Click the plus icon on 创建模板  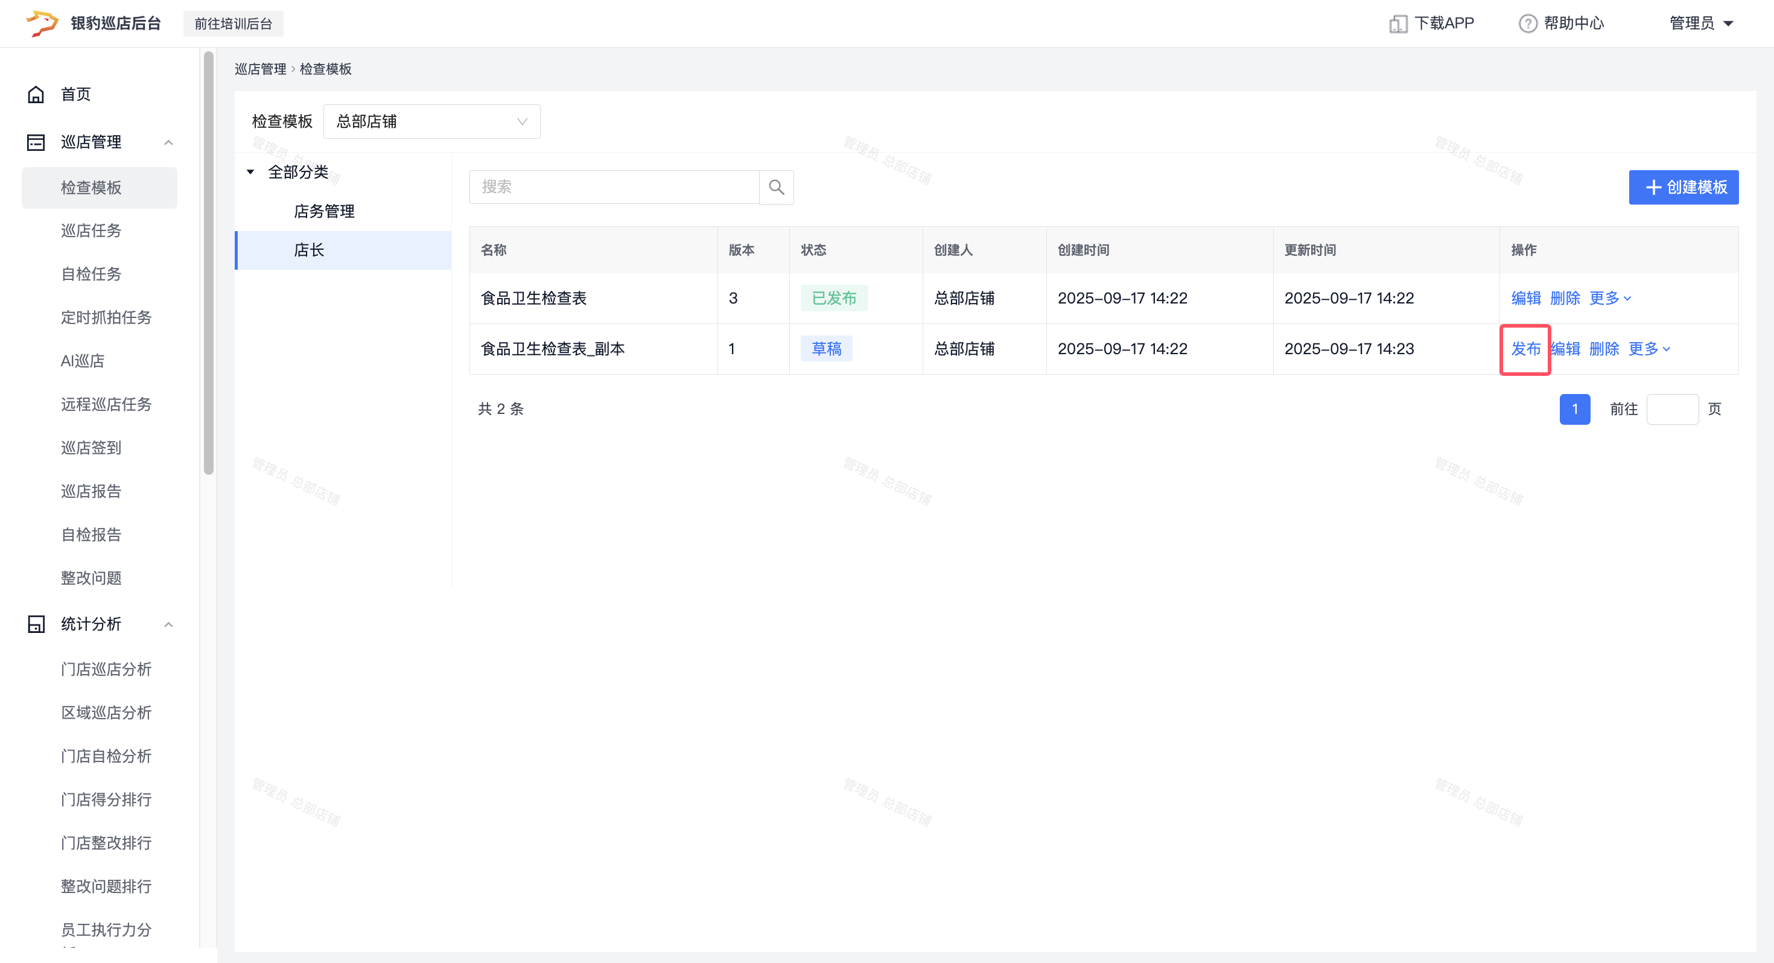pos(1653,188)
